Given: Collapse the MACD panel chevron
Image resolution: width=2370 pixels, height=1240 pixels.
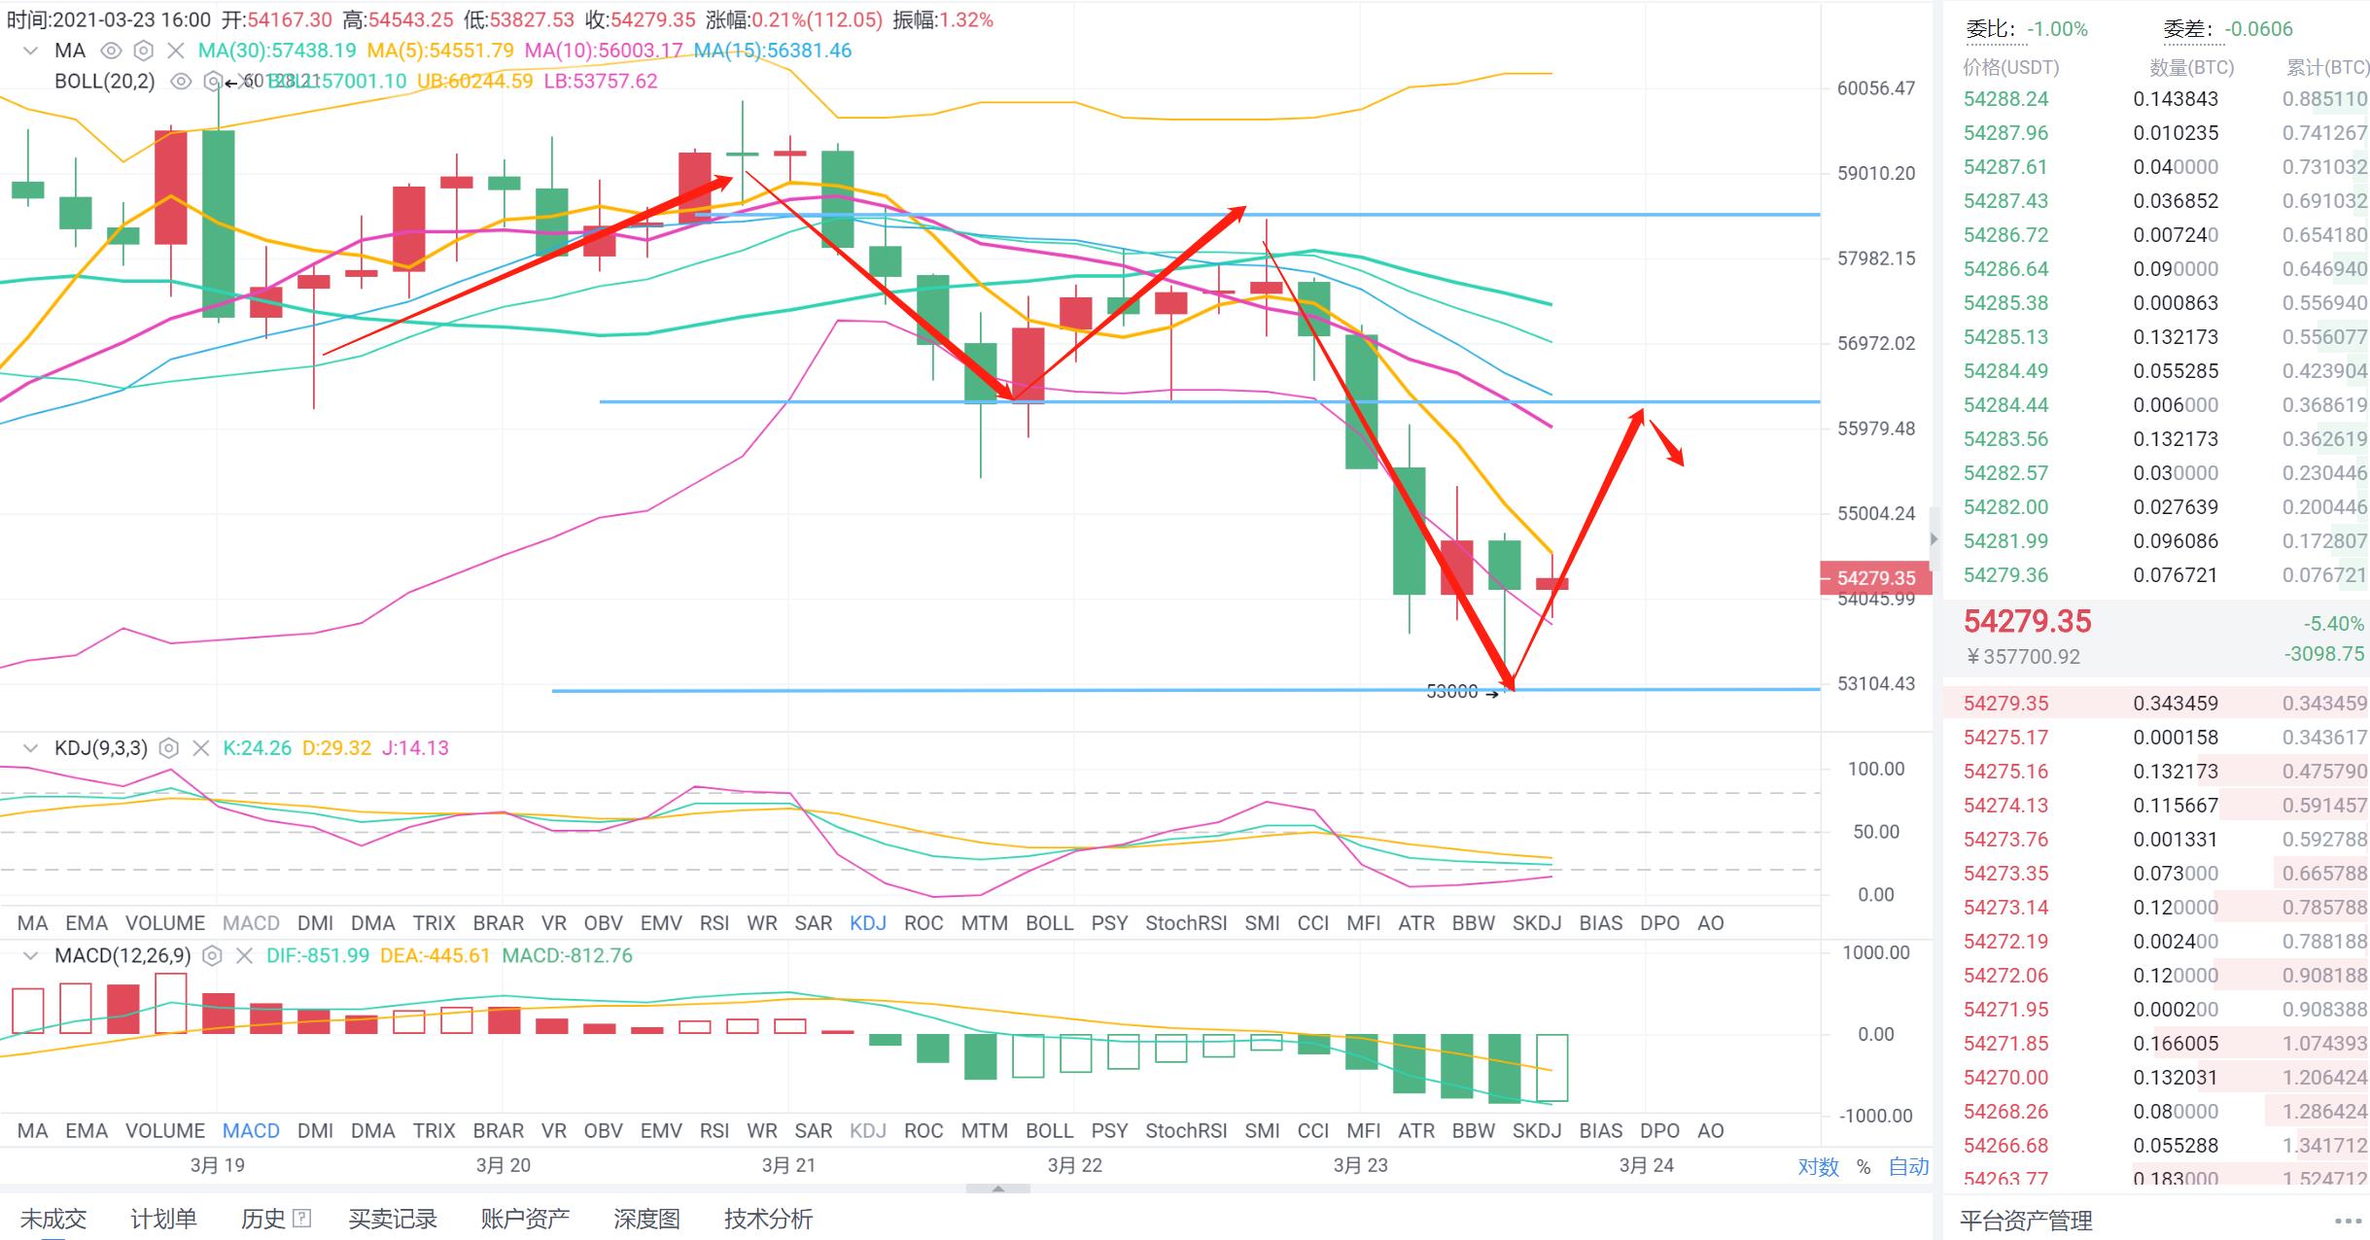Looking at the screenshot, I should [30, 956].
